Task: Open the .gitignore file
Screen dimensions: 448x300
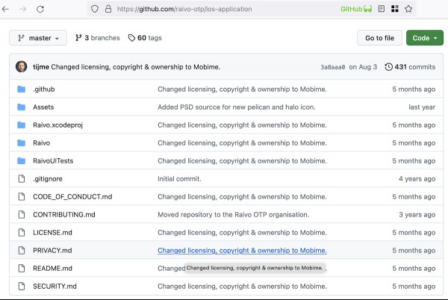Action: point(48,178)
